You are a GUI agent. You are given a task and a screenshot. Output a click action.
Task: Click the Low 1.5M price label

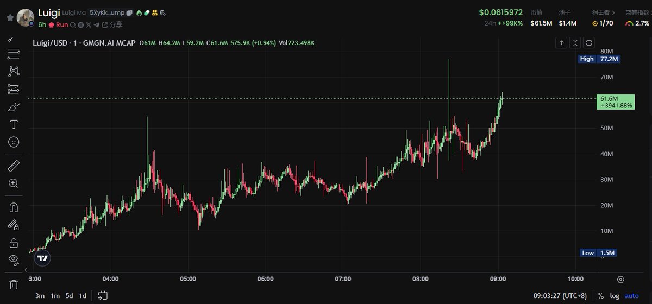point(598,253)
